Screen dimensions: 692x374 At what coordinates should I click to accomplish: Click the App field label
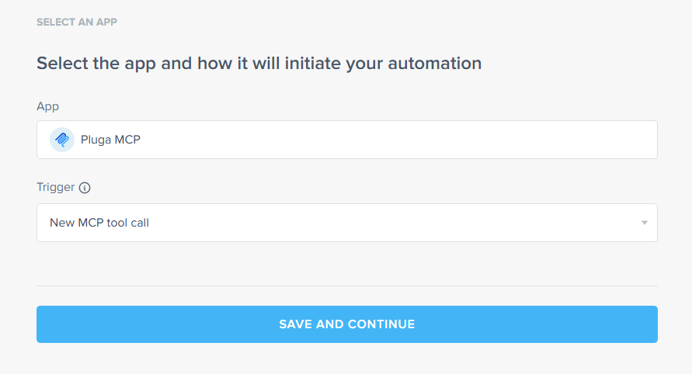47,107
